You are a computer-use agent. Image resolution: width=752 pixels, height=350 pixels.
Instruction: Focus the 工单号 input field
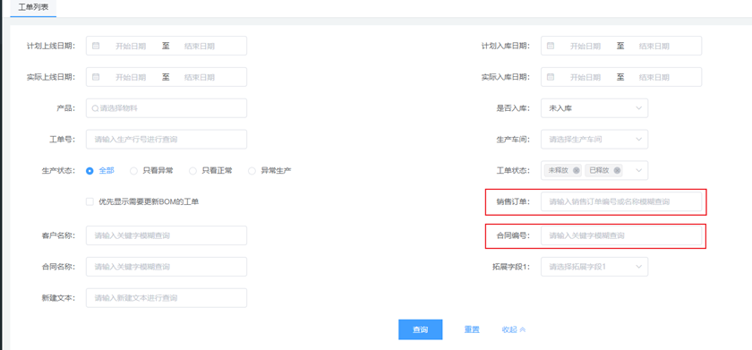pyautogui.click(x=167, y=139)
